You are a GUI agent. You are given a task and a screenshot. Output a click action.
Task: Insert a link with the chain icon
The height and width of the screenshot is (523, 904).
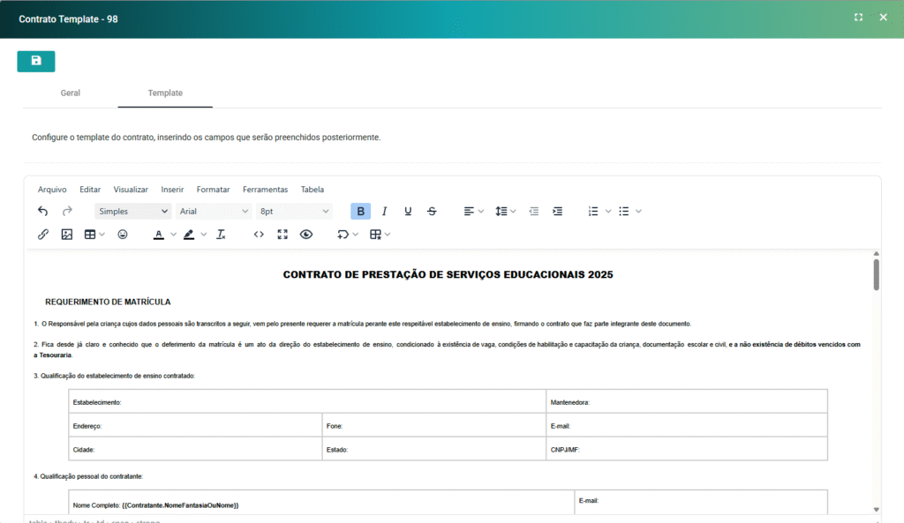coord(42,235)
